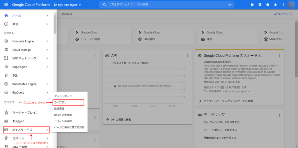
Task: Click the Cloud Storage icon
Action: click(x=6, y=50)
